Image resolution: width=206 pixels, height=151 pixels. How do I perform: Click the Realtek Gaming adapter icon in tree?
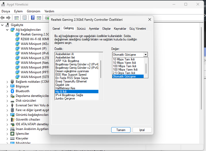pyautogui.click(x=17, y=34)
